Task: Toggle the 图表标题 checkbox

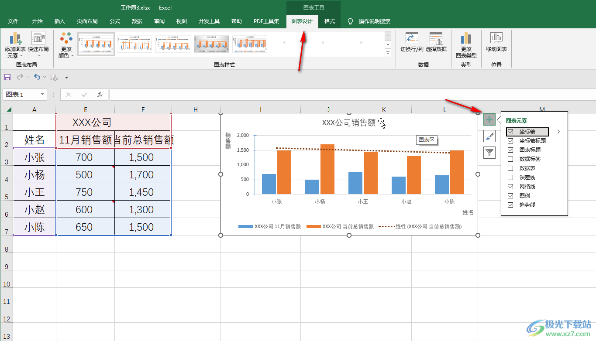Action: pos(510,150)
